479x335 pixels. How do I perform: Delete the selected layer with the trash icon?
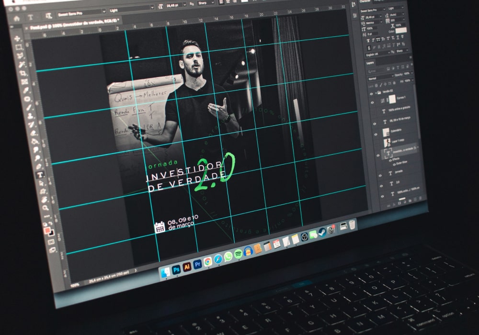pyautogui.click(x=421, y=199)
